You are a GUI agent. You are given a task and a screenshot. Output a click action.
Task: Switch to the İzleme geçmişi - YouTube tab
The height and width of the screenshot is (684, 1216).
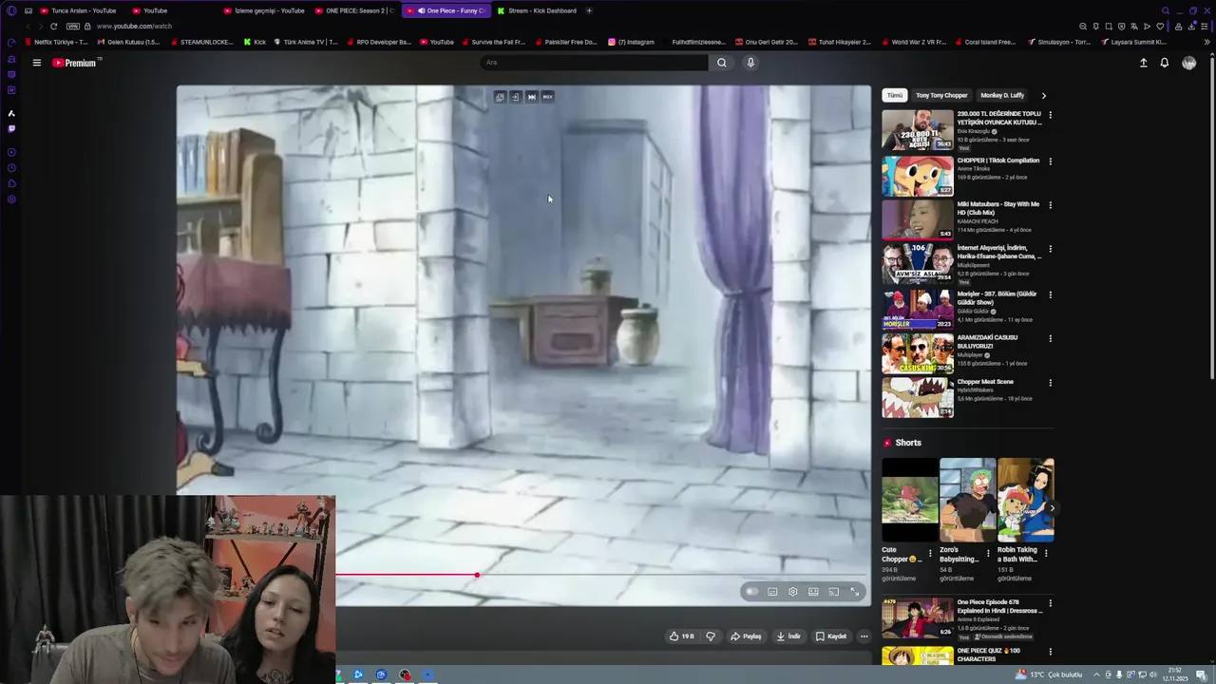265,10
